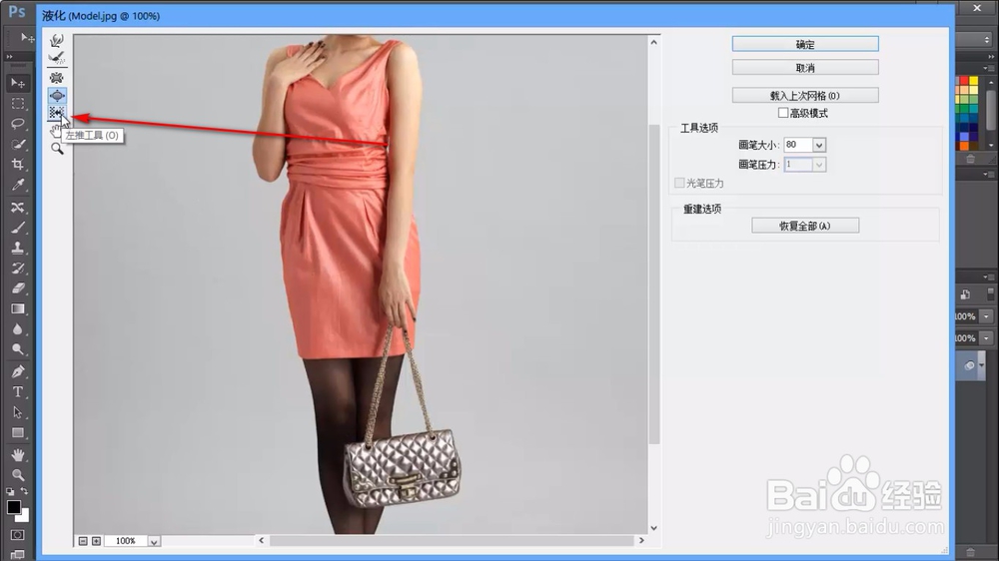
Task: Select the Move tool in Photoshop toolbar
Action: pos(18,84)
